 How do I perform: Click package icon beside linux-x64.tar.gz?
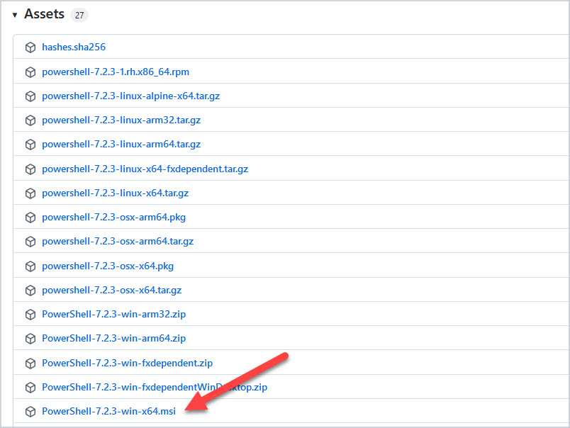click(x=30, y=193)
